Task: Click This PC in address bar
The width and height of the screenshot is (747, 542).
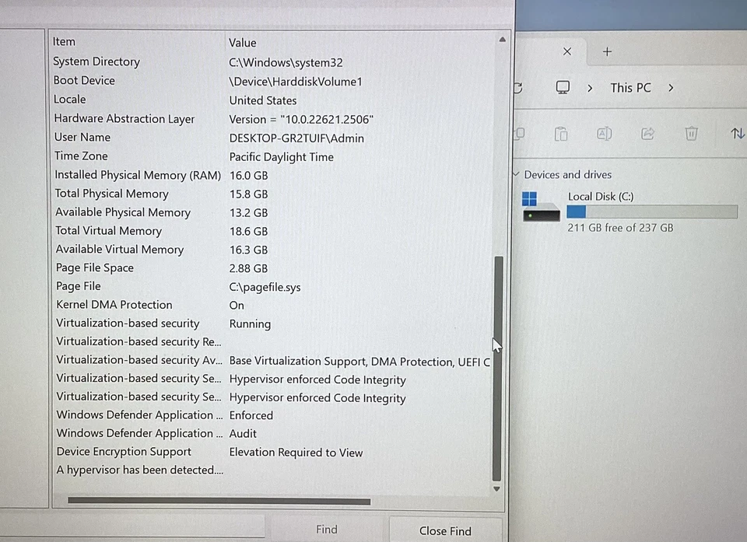Action: [x=630, y=88]
